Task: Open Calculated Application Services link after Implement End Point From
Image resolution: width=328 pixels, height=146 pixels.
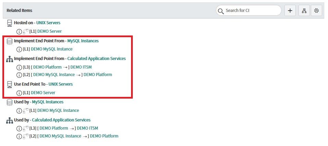Action: [96, 59]
